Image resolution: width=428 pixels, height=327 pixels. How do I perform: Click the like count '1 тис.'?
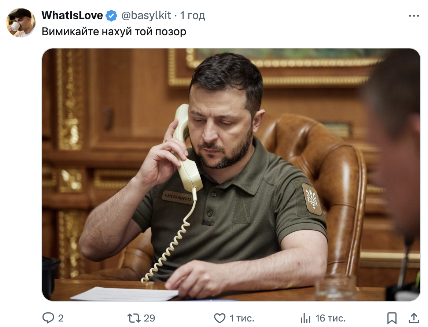pos(242,318)
